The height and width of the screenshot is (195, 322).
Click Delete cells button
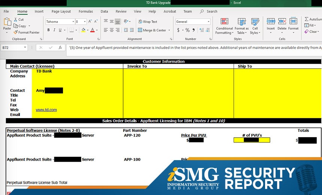pos(282,26)
